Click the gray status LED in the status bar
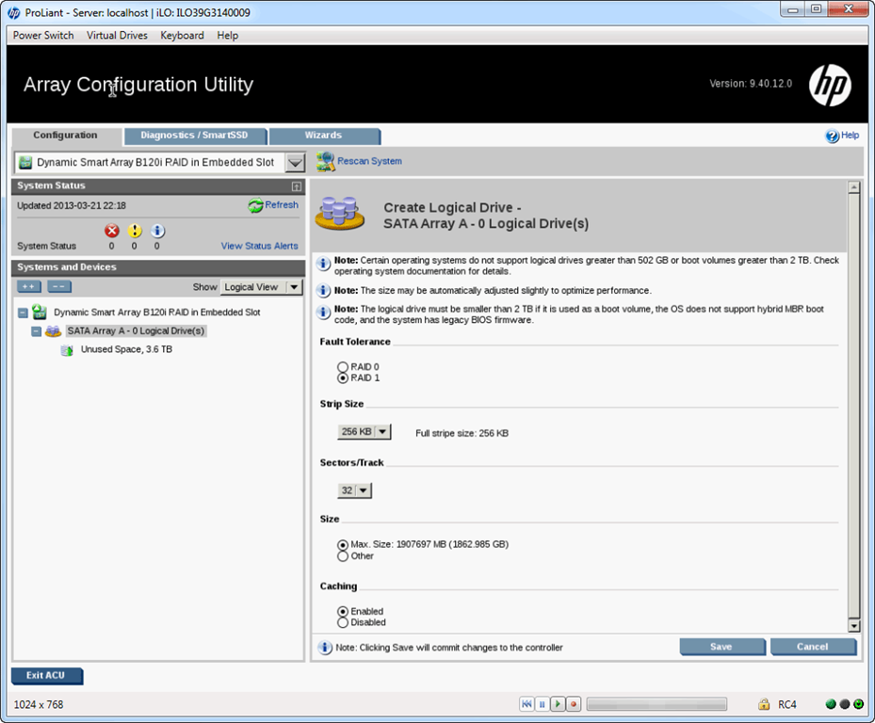 click(x=844, y=704)
